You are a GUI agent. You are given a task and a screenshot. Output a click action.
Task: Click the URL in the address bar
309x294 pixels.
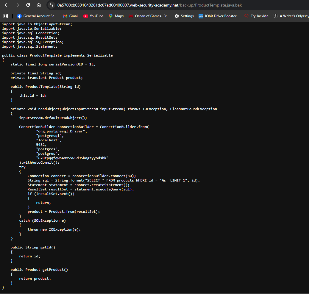click(149, 5)
